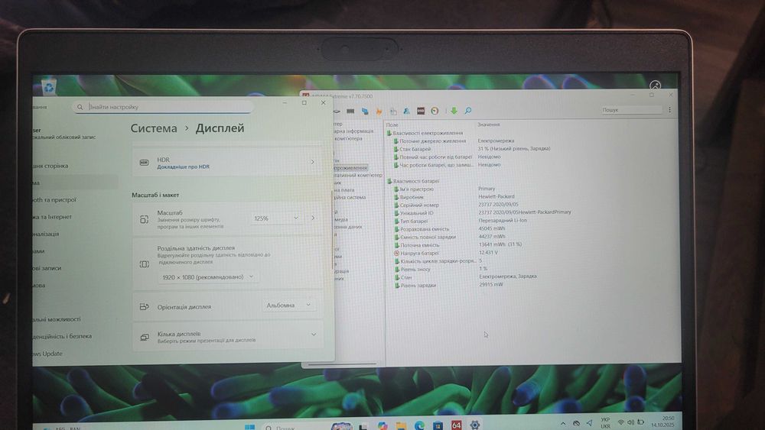Viewport: 765px width, 430px height.
Task: Click Докладніше про HDR link
Action: pos(183,167)
